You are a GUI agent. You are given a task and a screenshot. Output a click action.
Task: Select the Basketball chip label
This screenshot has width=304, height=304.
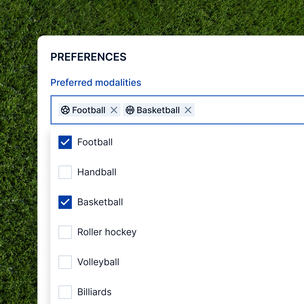click(158, 110)
